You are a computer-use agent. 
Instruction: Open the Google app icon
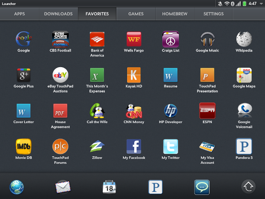tap(24, 39)
